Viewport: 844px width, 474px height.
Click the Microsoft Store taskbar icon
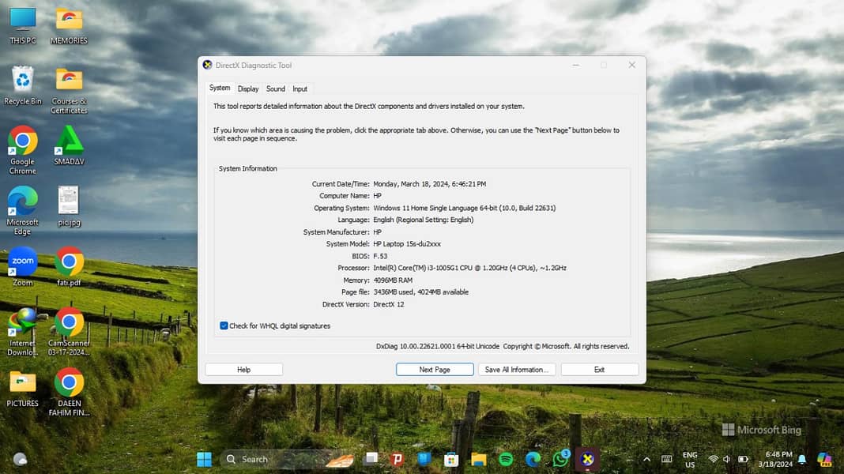pos(451,459)
